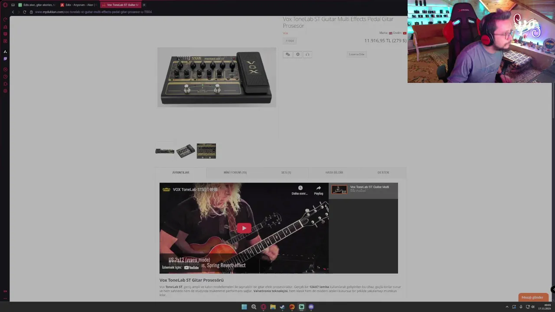Screen dimensions: 555x312
Task: Click the YouTube share arrow icon
Action: coord(319,188)
